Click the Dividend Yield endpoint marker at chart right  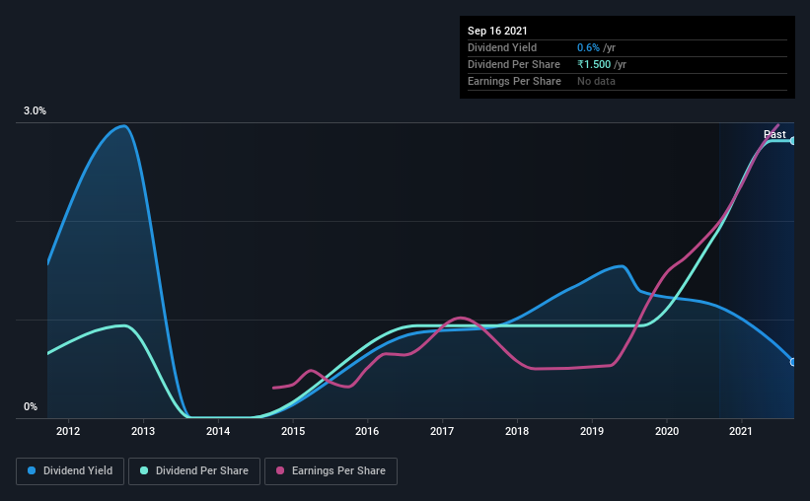point(792,362)
